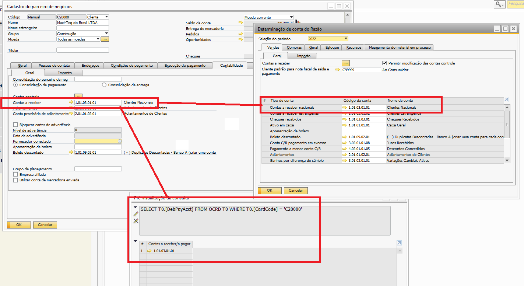Follow link arrow next to client C99999
The width and height of the screenshot is (524, 286).
point(337,70)
